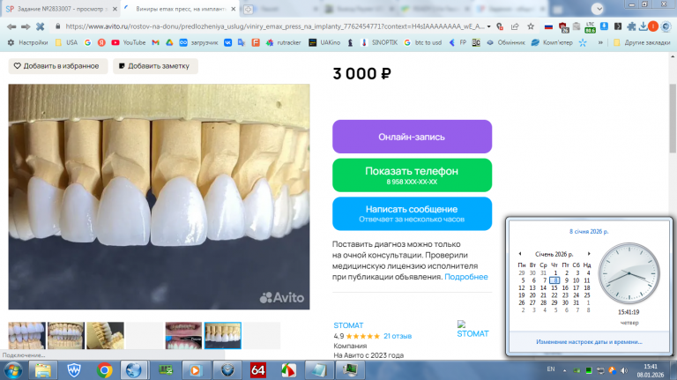Click Добавить заметку button
Viewport: 677px width, 380px height.
155,66
